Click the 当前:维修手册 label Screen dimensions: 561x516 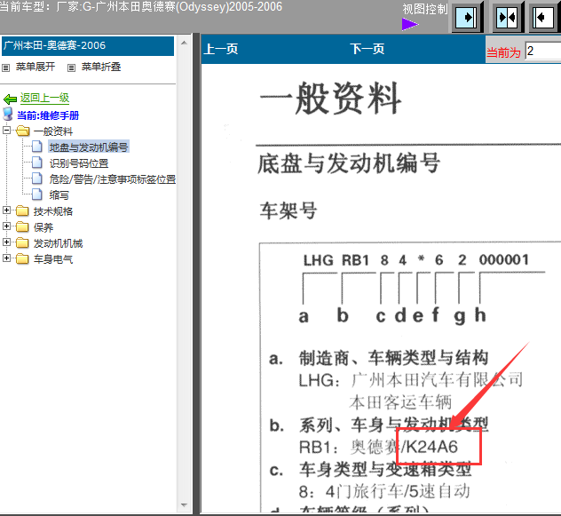(48, 115)
